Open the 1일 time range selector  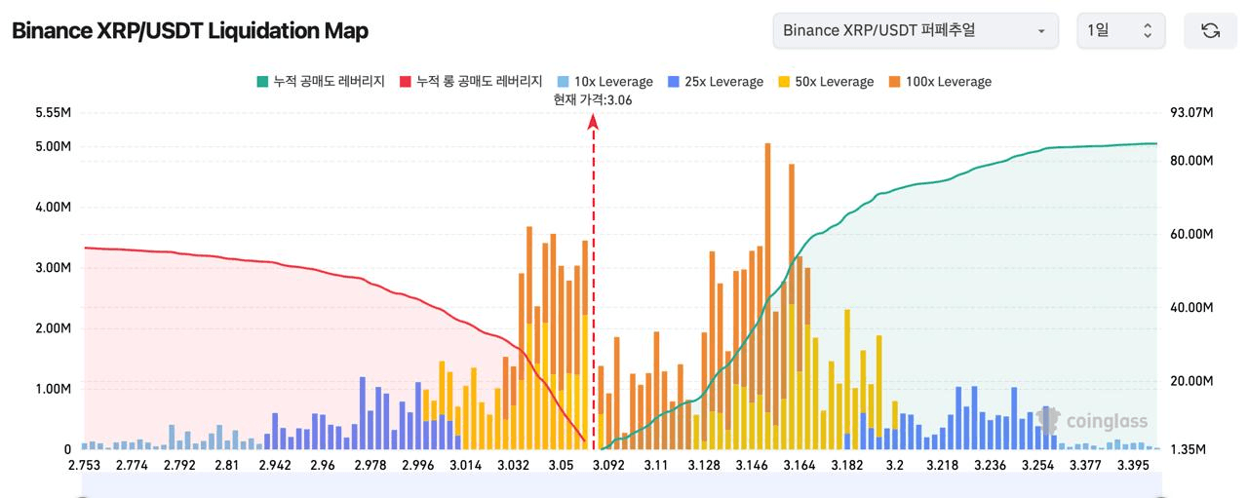click(x=1121, y=30)
